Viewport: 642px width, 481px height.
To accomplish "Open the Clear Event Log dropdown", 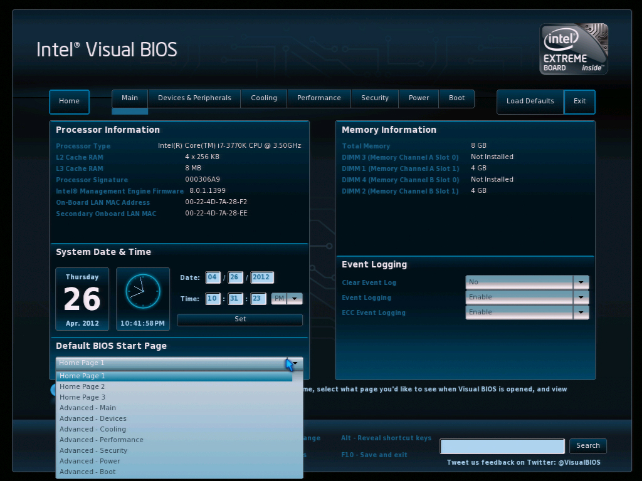I will (581, 282).
